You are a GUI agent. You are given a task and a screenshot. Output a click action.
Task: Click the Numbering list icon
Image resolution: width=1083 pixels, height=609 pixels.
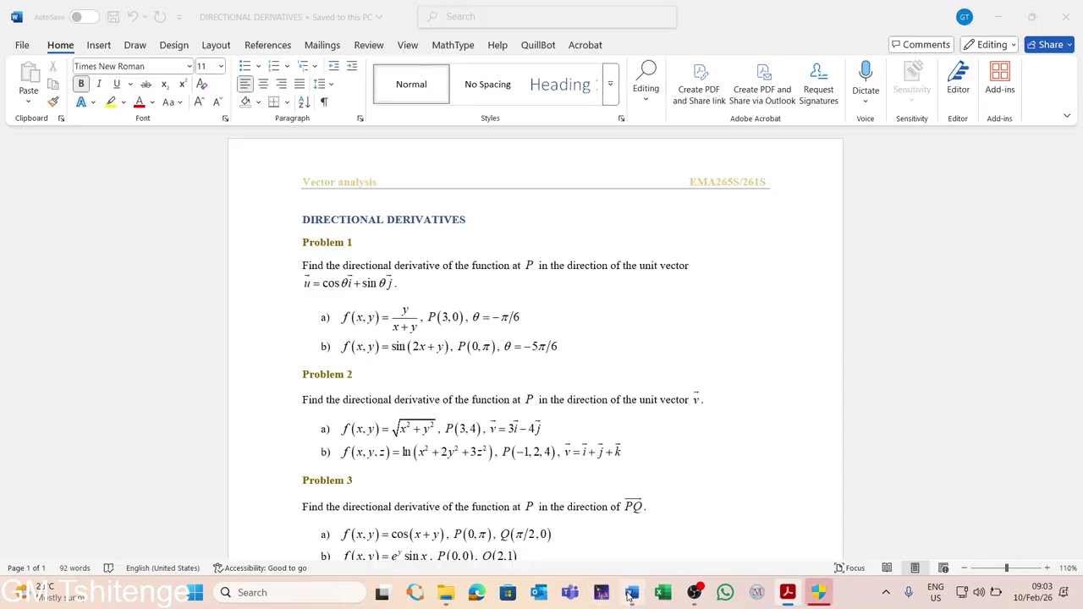[x=273, y=66]
